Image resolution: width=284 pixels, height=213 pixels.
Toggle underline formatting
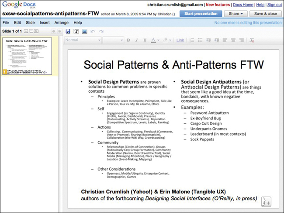coord(144,40)
